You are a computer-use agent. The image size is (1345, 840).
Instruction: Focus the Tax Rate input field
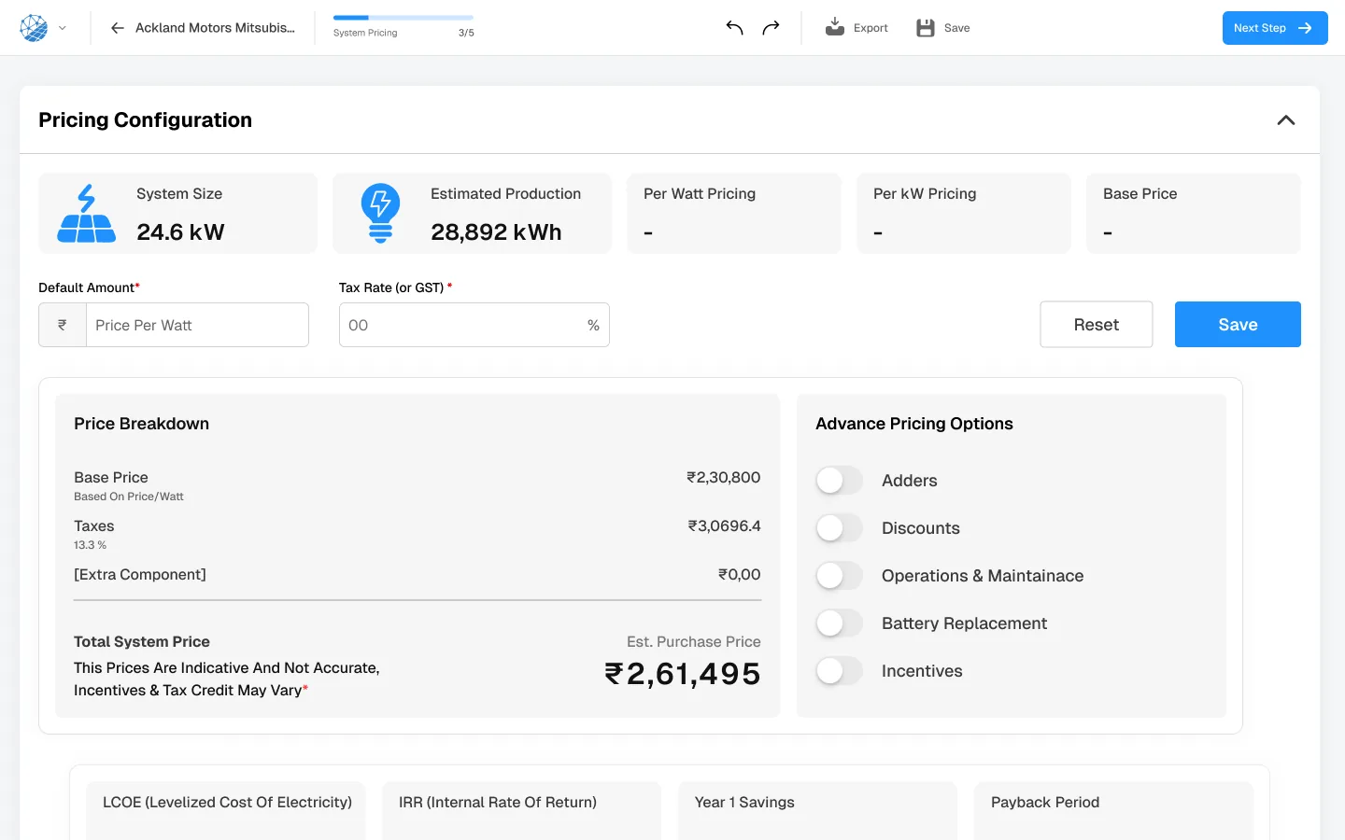474,325
